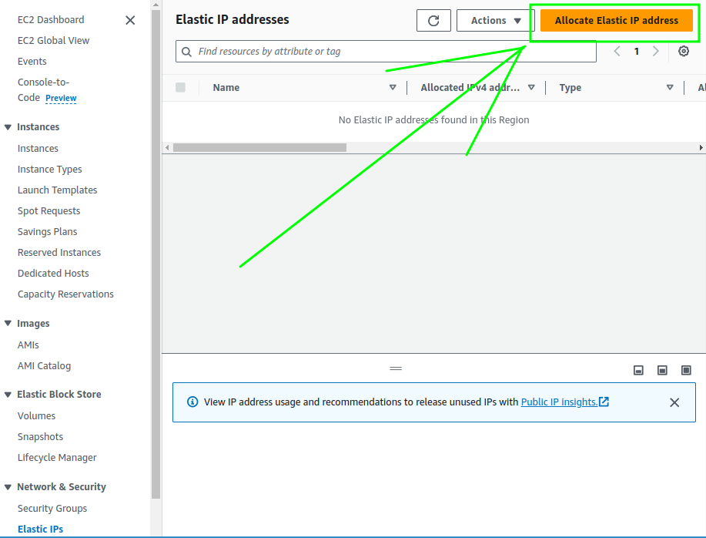Refresh the Elastic IP addresses list

click(433, 20)
